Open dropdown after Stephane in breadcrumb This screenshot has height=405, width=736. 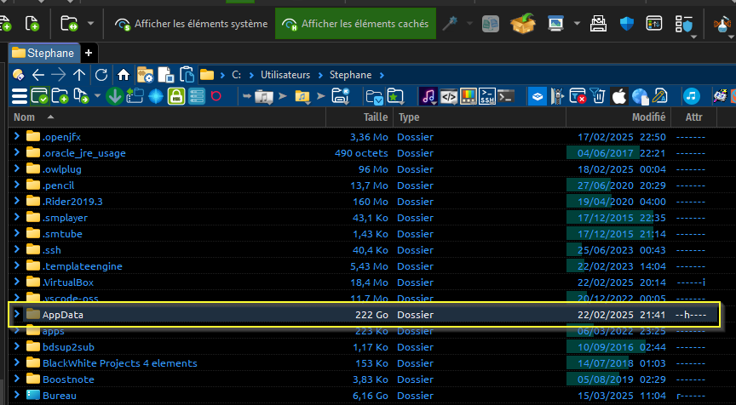click(x=382, y=75)
